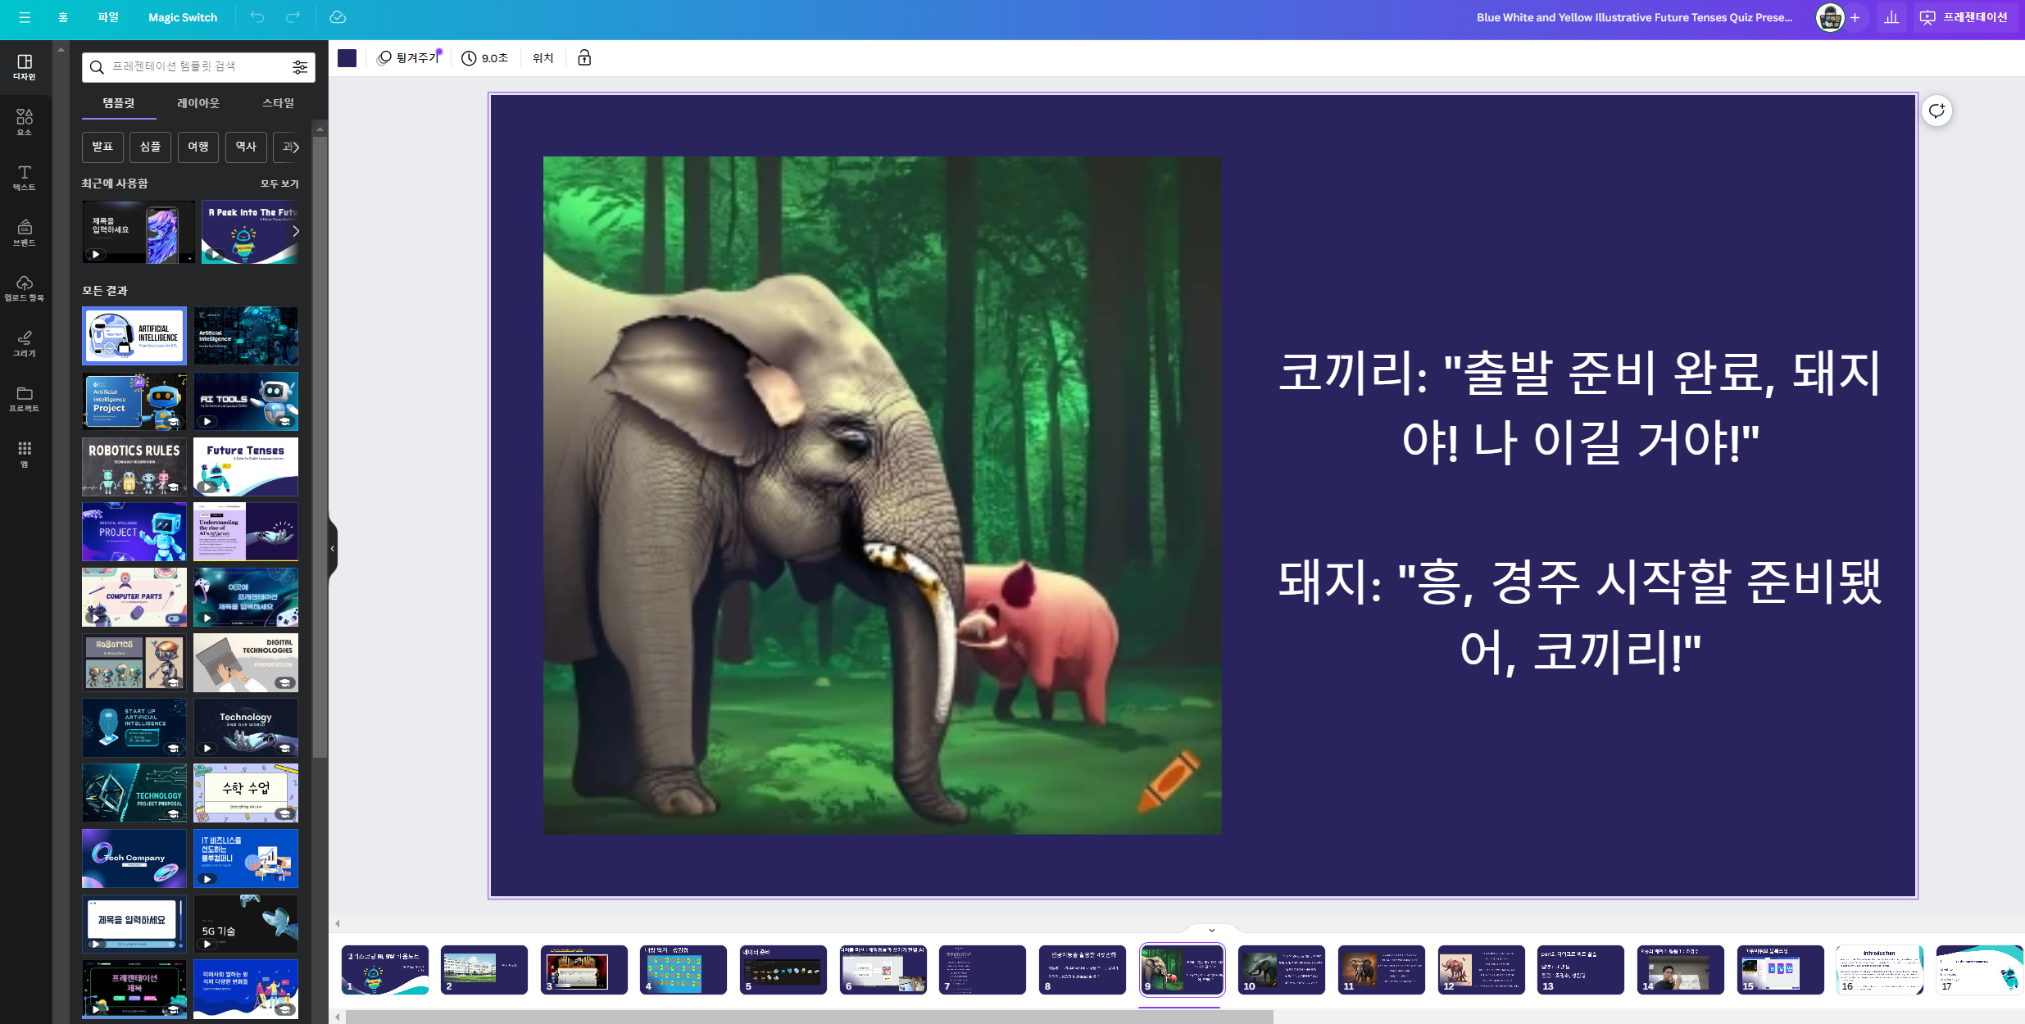Open the 텍스트 (Text) sidebar tool

[25, 177]
